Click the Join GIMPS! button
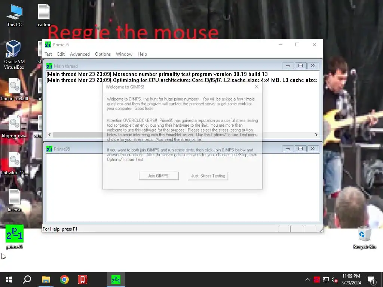Viewport: 383px width, 287px height. pos(159,176)
